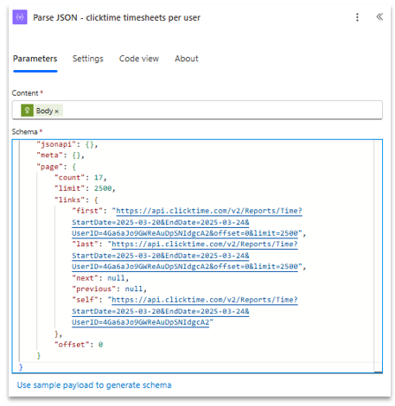Collapse the panel with the double-chevron icon
The width and height of the screenshot is (395, 406).
379,16
